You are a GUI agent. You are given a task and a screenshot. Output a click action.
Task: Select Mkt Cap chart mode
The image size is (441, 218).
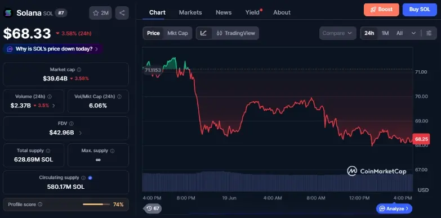(177, 33)
